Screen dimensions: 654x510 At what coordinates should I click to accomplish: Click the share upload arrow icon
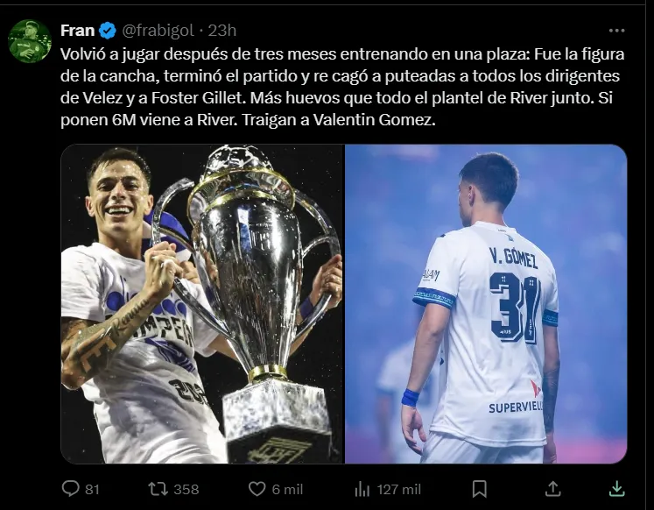552,488
